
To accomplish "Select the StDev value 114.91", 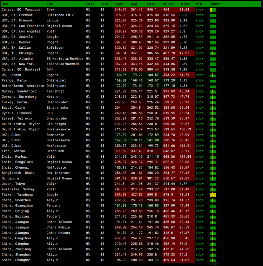I will (x=185, y=146).
